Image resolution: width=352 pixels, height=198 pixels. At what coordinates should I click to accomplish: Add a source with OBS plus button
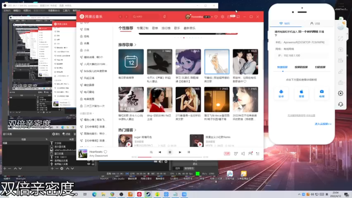pos(52,169)
